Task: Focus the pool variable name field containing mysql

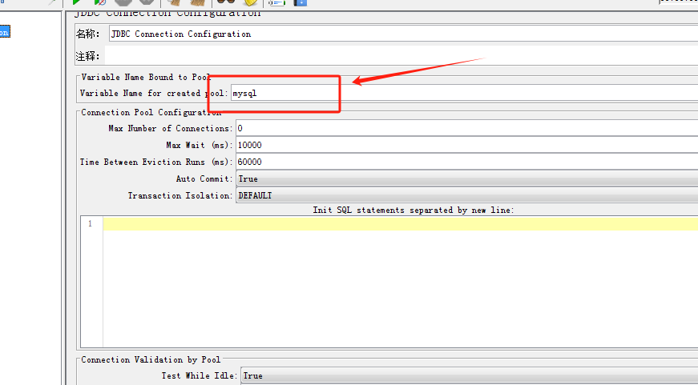Action: 464,94
